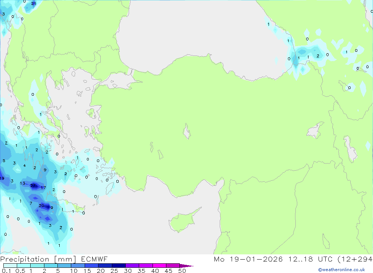Click the legend scale label "30"
Image resolution: width=373 pixels, height=273 pixels.
pyautogui.click(x=128, y=271)
